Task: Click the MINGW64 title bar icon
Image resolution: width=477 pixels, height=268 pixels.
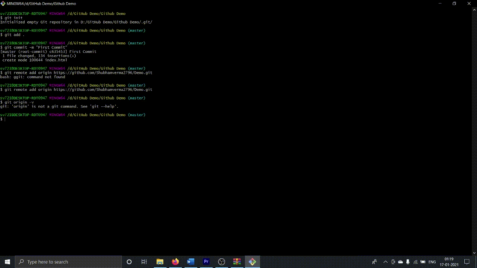Action: pos(3,3)
